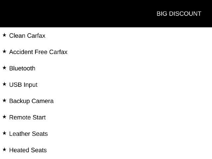The image size is (212, 159).
Task: Choose the Remote Start list item
Action: pyautogui.click(x=27, y=118)
